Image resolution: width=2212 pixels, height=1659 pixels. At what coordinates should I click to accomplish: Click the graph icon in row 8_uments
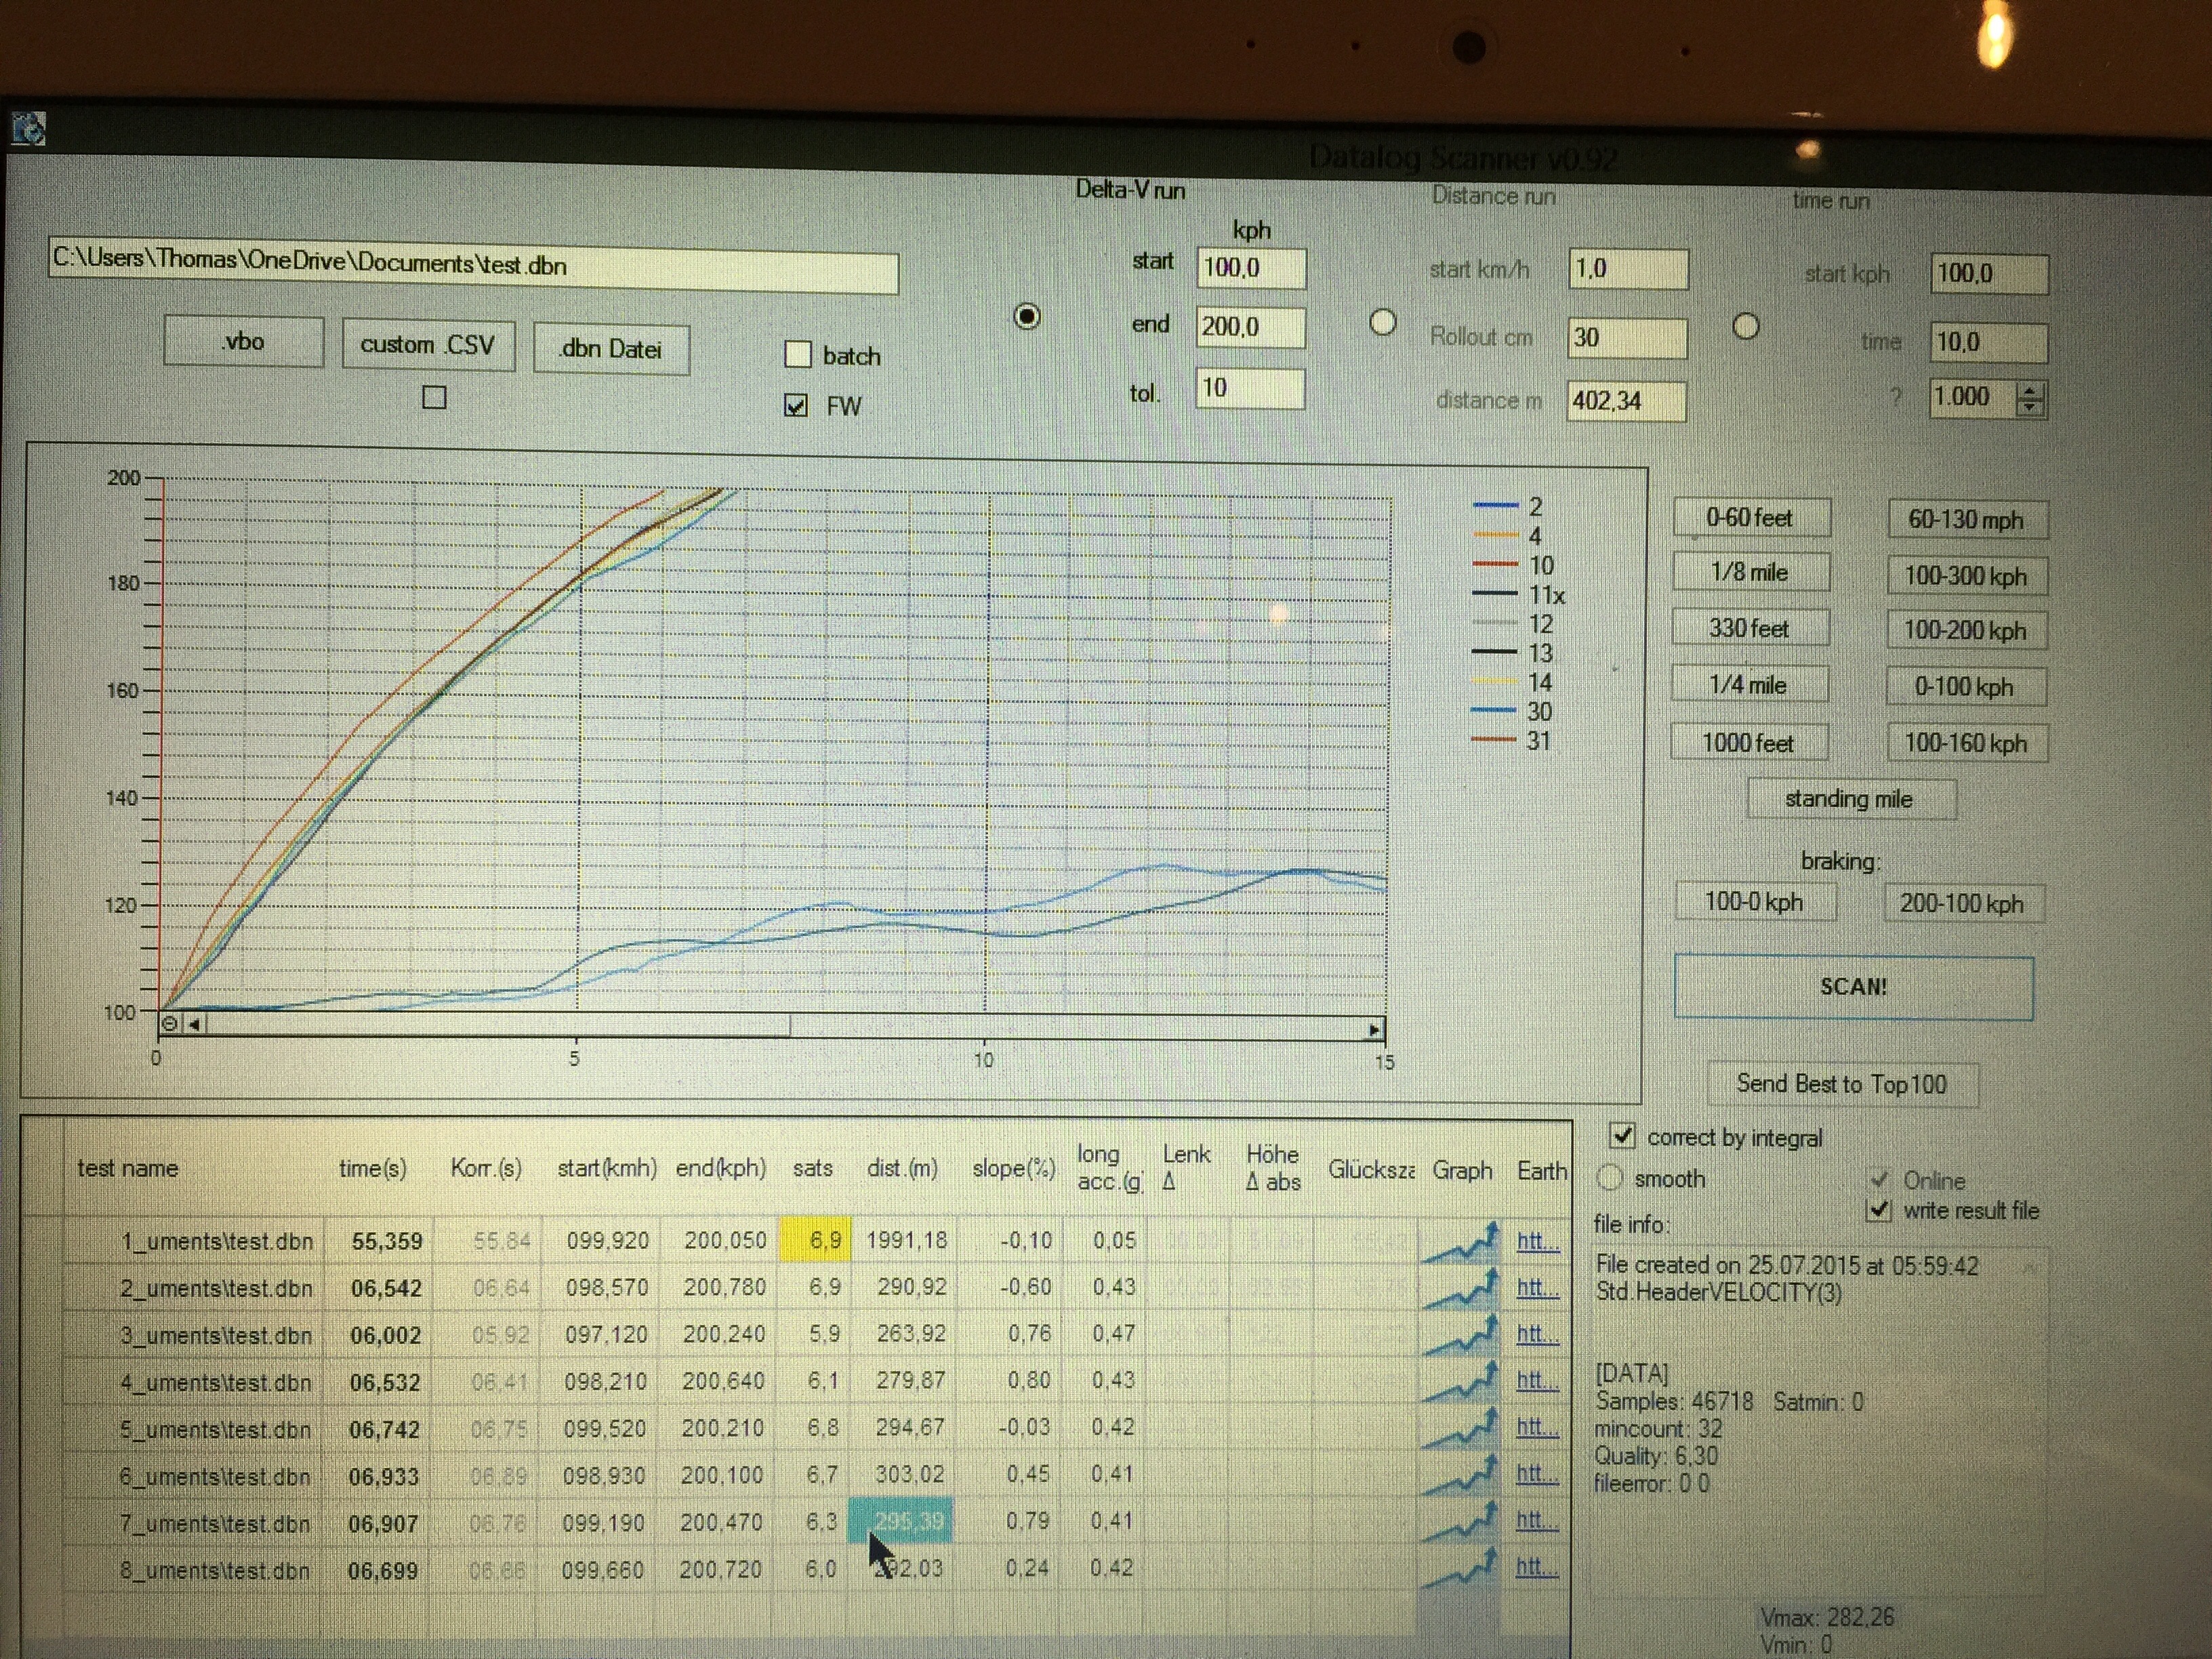pyautogui.click(x=1461, y=1568)
